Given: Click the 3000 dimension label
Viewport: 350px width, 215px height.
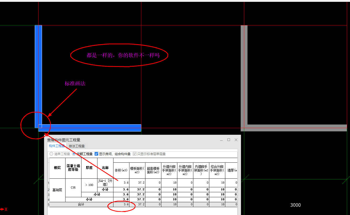Looking at the screenshot, I should tap(296, 205).
